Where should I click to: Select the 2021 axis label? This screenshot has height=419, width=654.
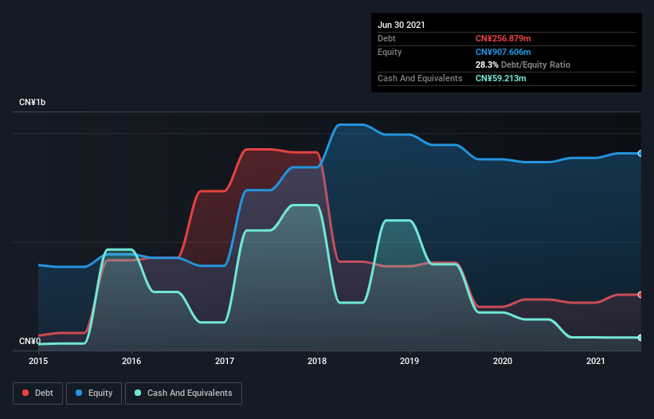[596, 361]
